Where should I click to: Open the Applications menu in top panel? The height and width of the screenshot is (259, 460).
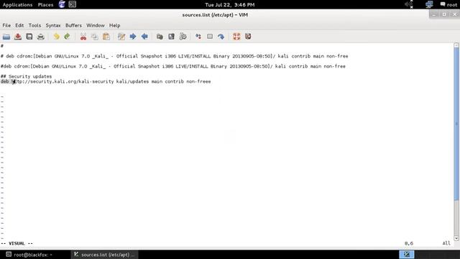pyautogui.click(x=17, y=5)
